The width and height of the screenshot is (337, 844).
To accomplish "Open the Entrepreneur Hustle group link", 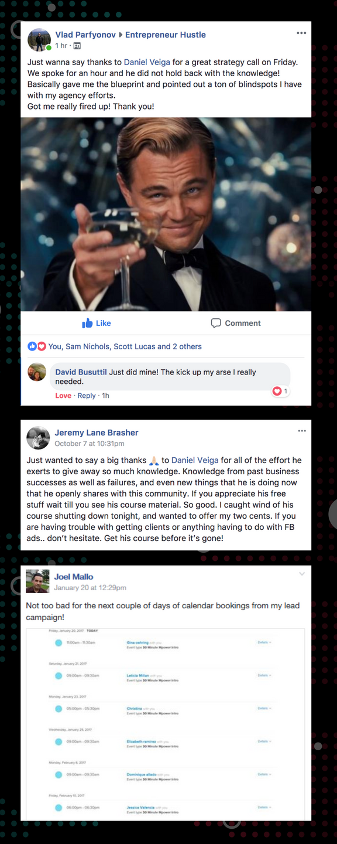I will coord(166,35).
